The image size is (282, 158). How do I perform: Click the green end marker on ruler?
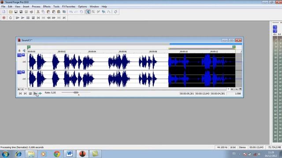(x=234, y=47)
